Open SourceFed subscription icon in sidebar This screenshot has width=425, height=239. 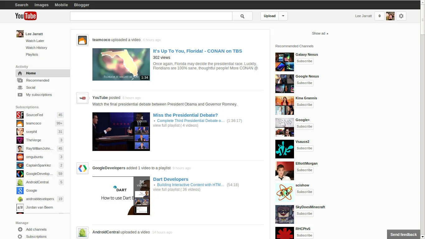pos(20,115)
